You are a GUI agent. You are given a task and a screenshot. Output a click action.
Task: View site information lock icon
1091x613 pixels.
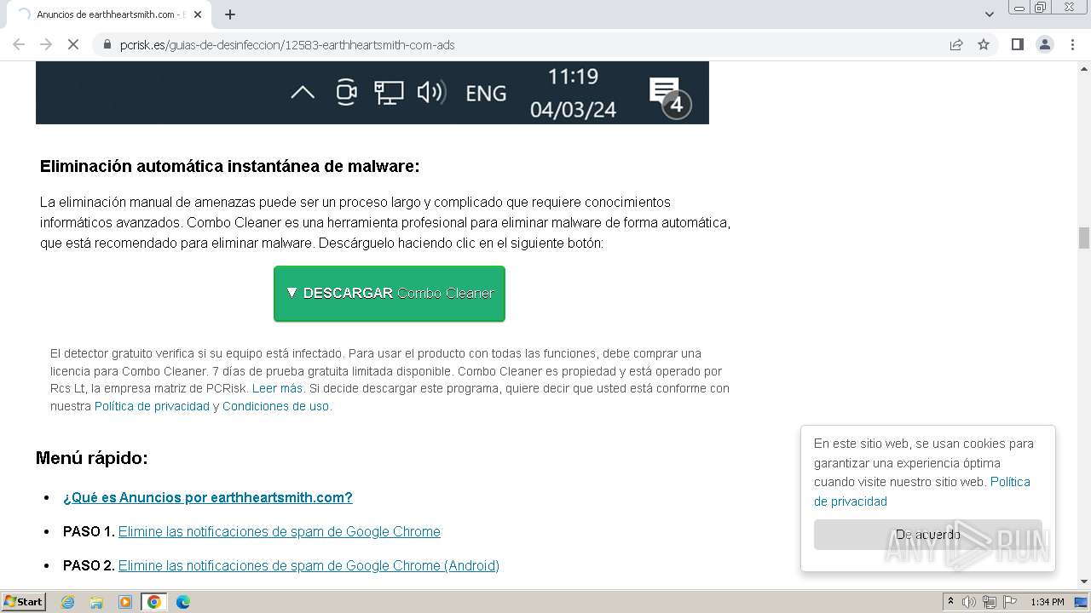tap(107, 44)
